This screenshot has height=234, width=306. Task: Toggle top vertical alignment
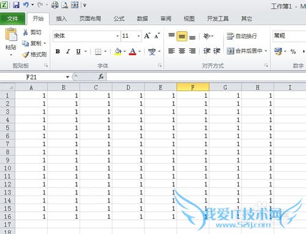(x=171, y=36)
